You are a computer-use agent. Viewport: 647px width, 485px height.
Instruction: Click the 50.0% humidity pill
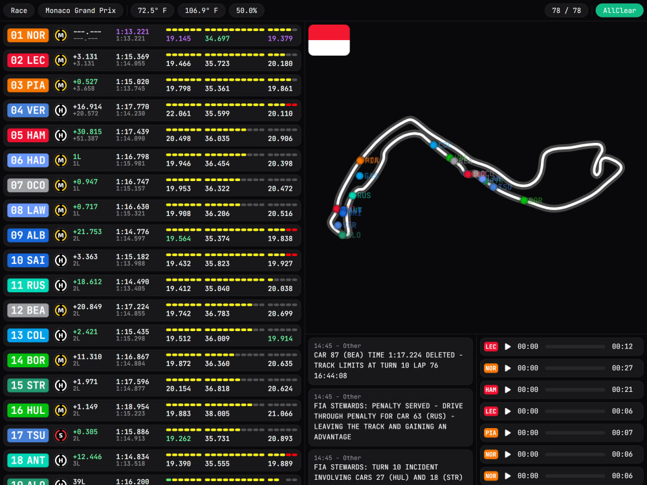click(x=247, y=10)
